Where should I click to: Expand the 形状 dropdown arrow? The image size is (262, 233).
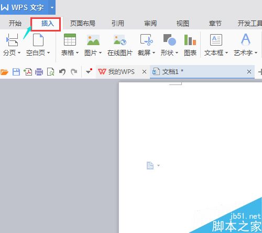(x=177, y=52)
